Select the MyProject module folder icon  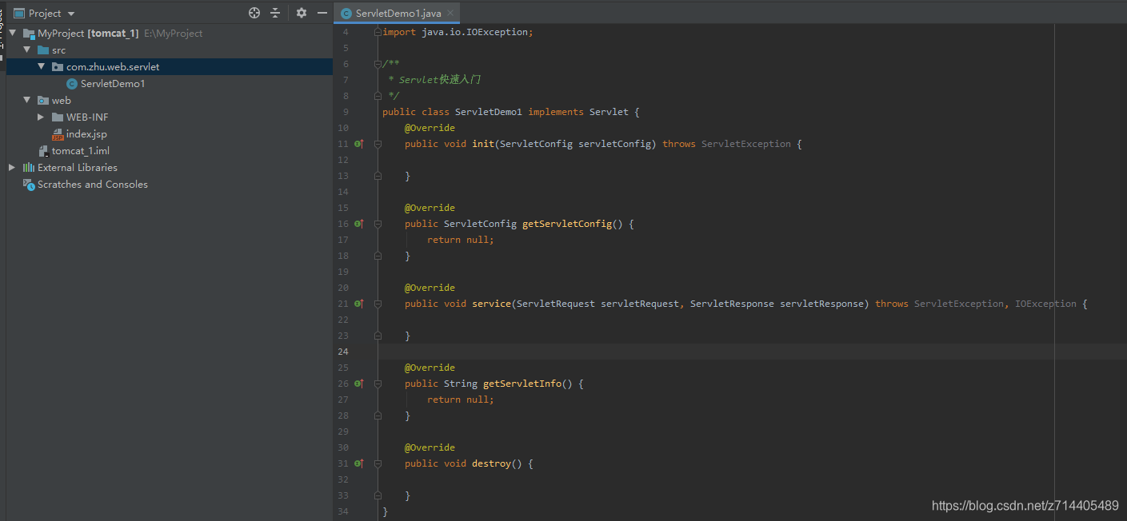(x=29, y=34)
